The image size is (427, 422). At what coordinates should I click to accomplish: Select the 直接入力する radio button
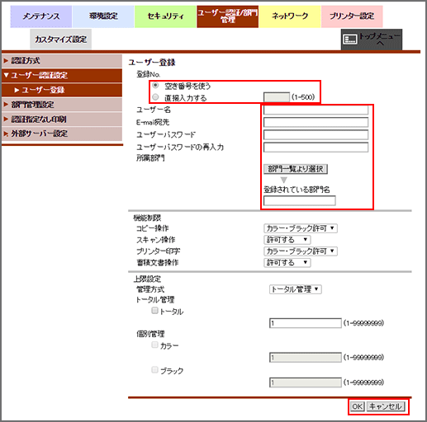pyautogui.click(x=155, y=97)
